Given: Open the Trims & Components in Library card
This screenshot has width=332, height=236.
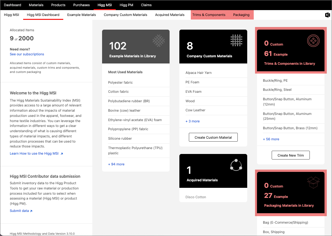Looking at the screenshot, I should pyautogui.click(x=291, y=50).
